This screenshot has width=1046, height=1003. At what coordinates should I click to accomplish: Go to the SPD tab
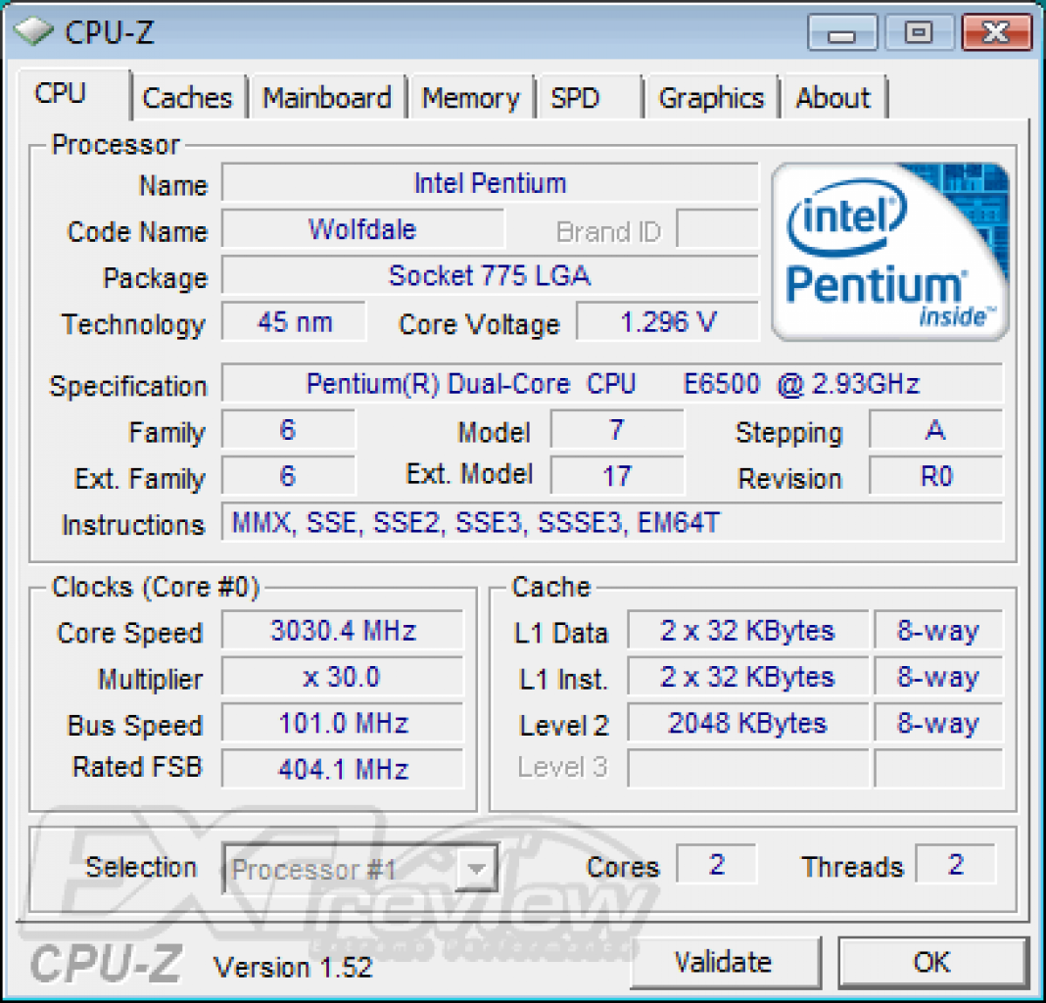point(589,98)
